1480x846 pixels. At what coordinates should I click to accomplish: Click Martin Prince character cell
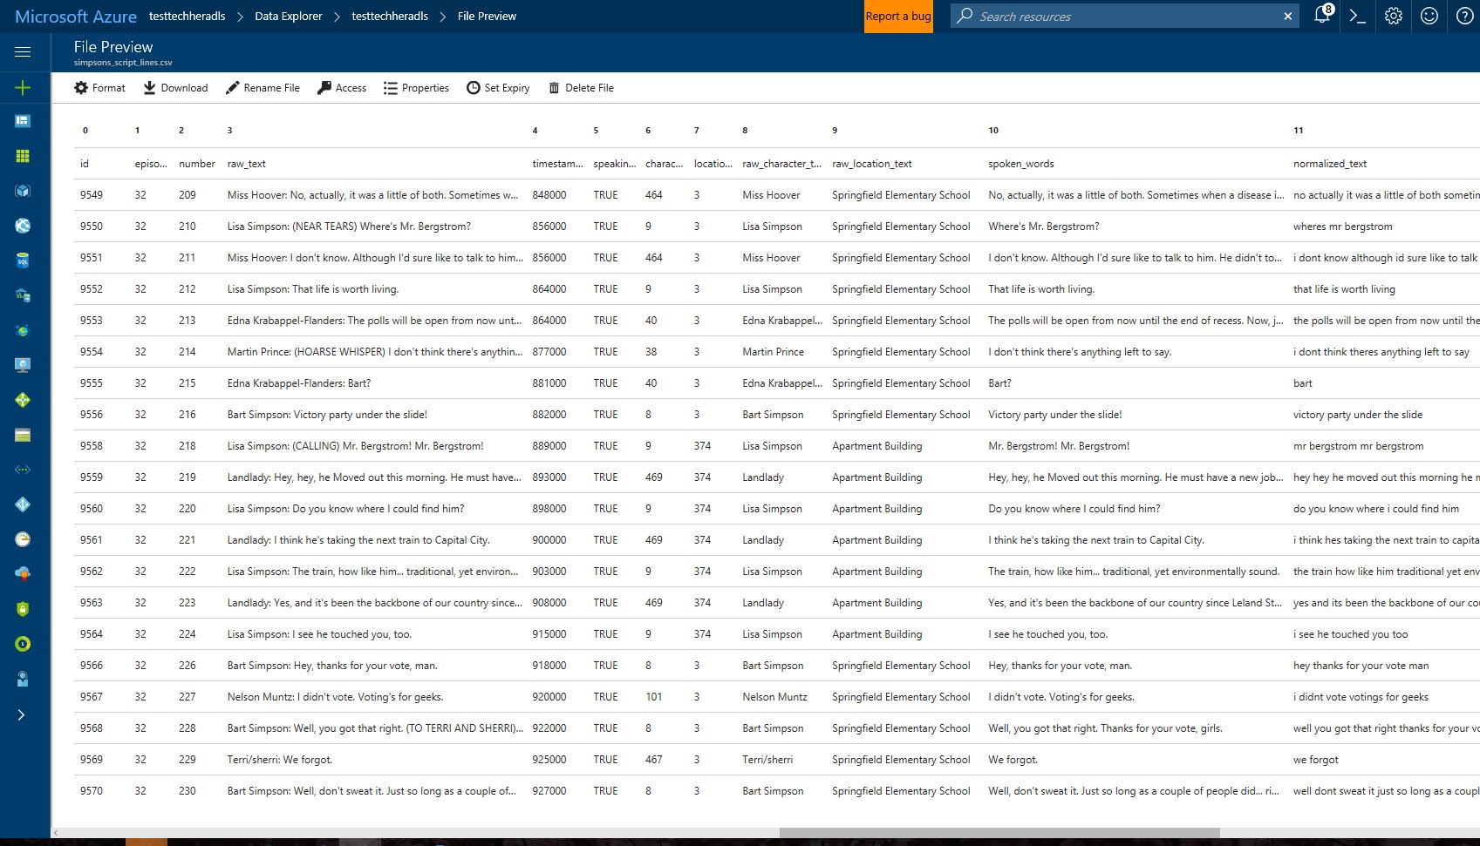tap(773, 351)
